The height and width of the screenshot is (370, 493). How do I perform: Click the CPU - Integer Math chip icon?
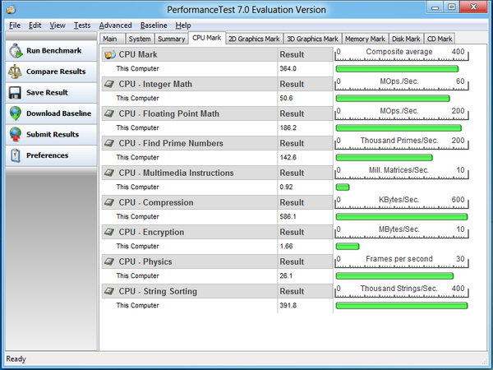pos(109,84)
